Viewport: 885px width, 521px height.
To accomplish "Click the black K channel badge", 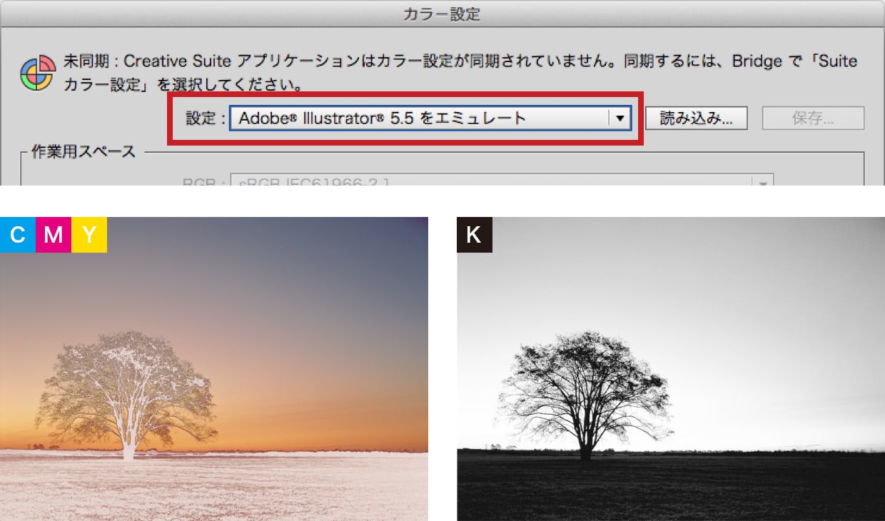I will pyautogui.click(x=475, y=235).
